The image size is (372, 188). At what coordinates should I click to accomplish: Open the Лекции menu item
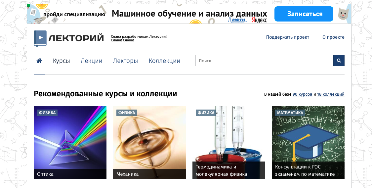[x=91, y=61]
